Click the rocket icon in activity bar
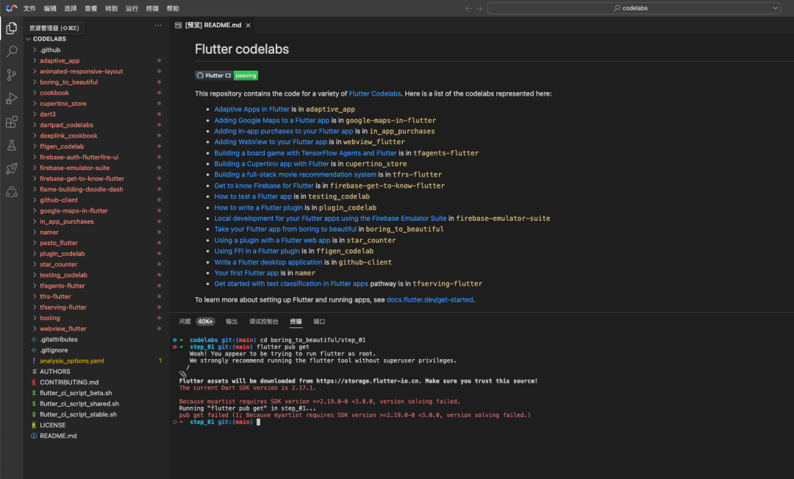The image size is (794, 479). click(11, 168)
